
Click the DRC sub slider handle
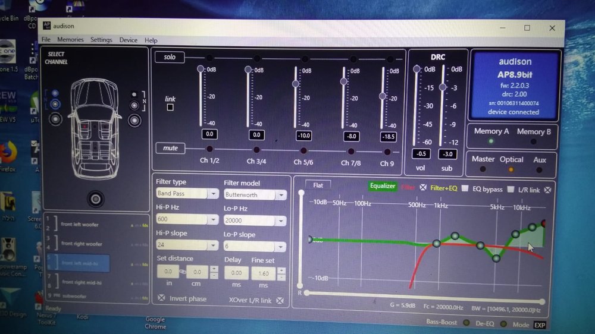pos(443,87)
